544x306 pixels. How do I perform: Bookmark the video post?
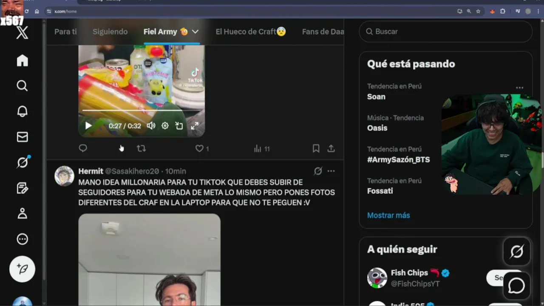[x=316, y=148]
